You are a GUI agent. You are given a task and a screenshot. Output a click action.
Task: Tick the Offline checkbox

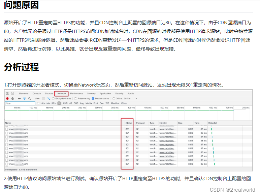click(114, 98)
